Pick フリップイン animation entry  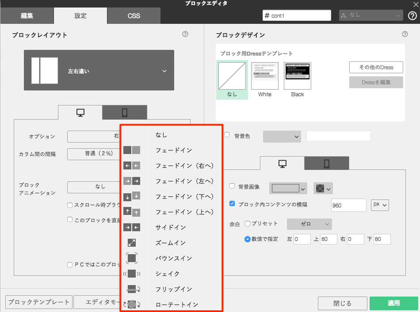(174, 289)
